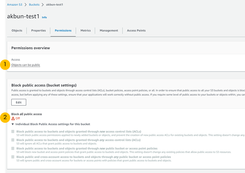Switch to the Properties tab
Image resolution: width=245 pixels, height=173 pixels.
coord(38,31)
